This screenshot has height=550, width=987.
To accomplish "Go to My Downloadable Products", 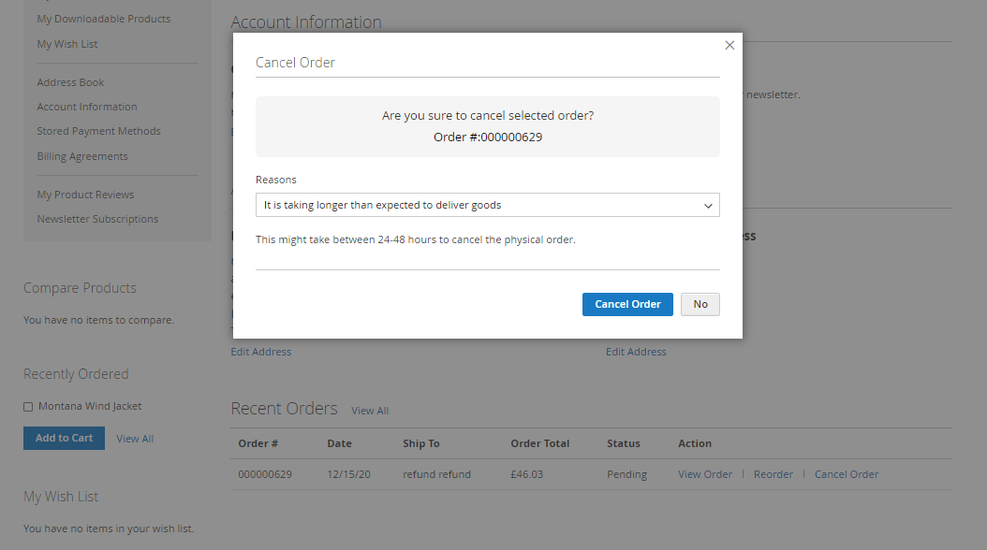I will coord(104,19).
